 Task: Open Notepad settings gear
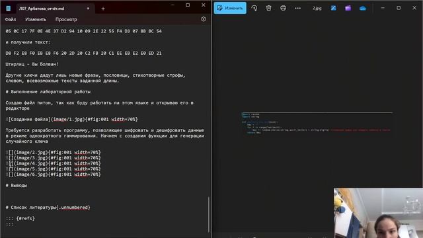click(204, 19)
